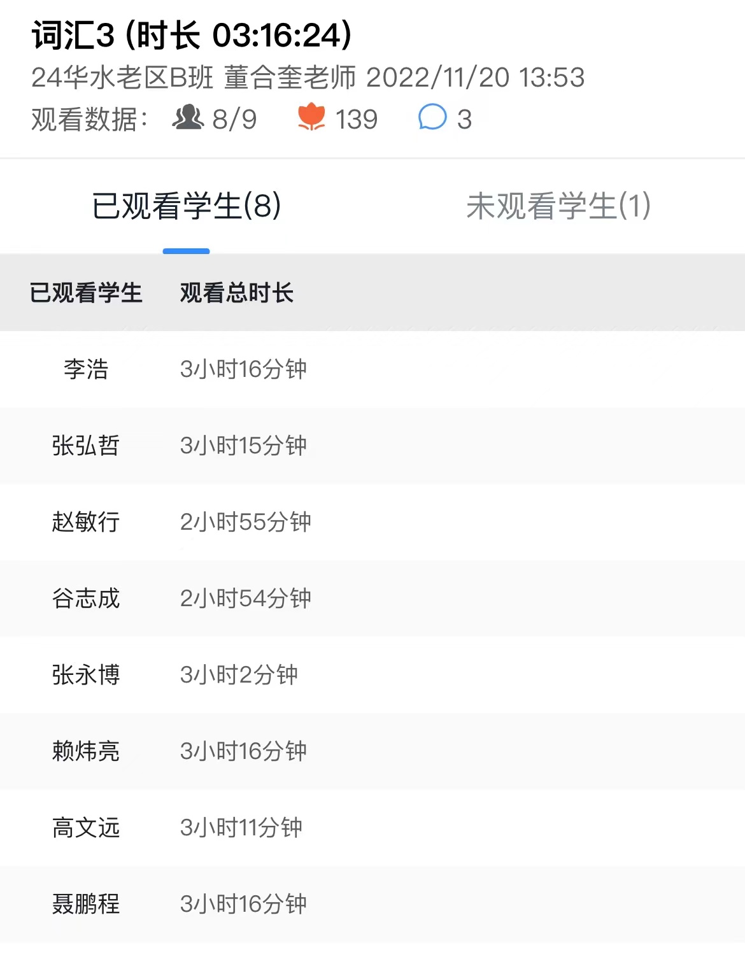Viewport: 745px width, 964px height.
Task: Click the blue comment bubble icon
Action: [432, 117]
